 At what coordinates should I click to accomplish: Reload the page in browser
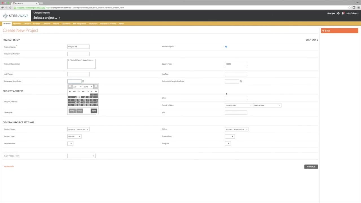pos(10,8)
